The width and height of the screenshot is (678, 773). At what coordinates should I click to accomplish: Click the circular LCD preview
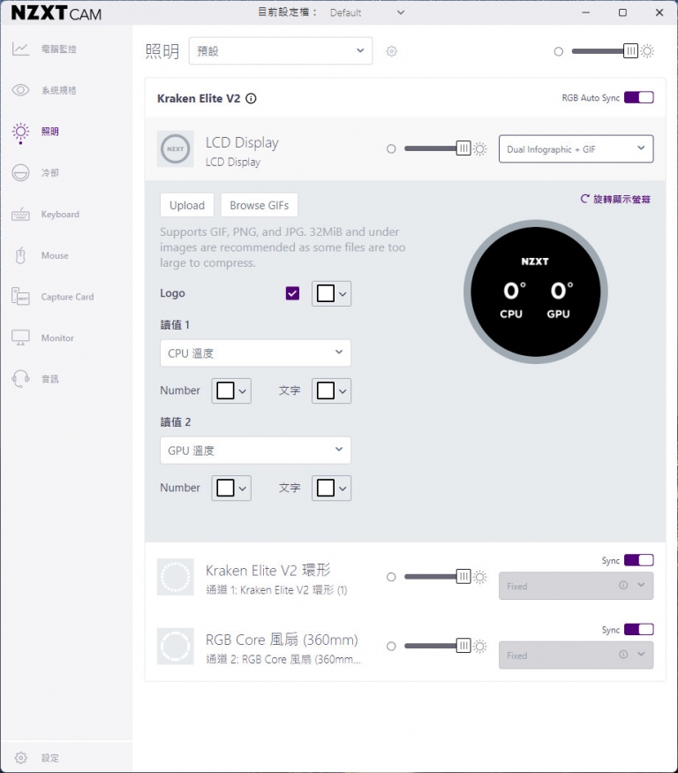coord(536,292)
